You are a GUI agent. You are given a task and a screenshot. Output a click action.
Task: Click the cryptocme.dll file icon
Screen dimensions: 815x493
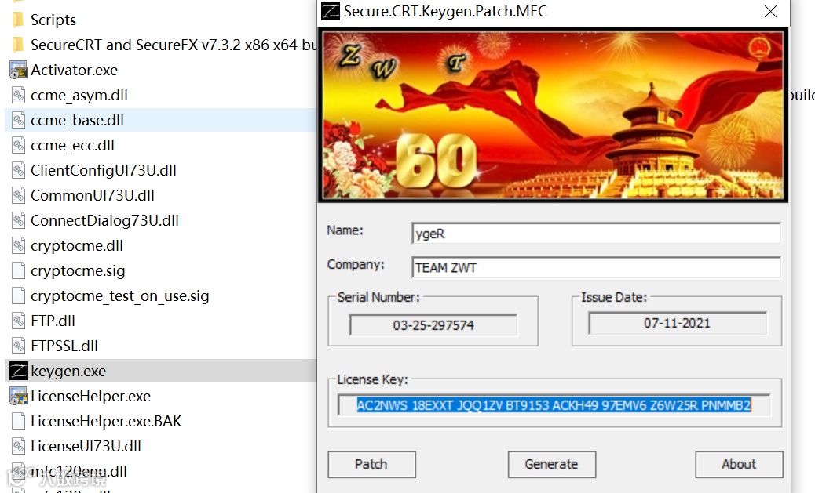pos(18,245)
